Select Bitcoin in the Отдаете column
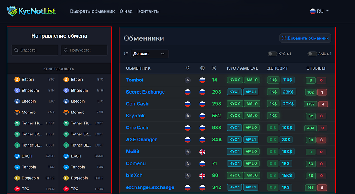Image resolution: width=355 pixels, height=194 pixels. pos(34,80)
